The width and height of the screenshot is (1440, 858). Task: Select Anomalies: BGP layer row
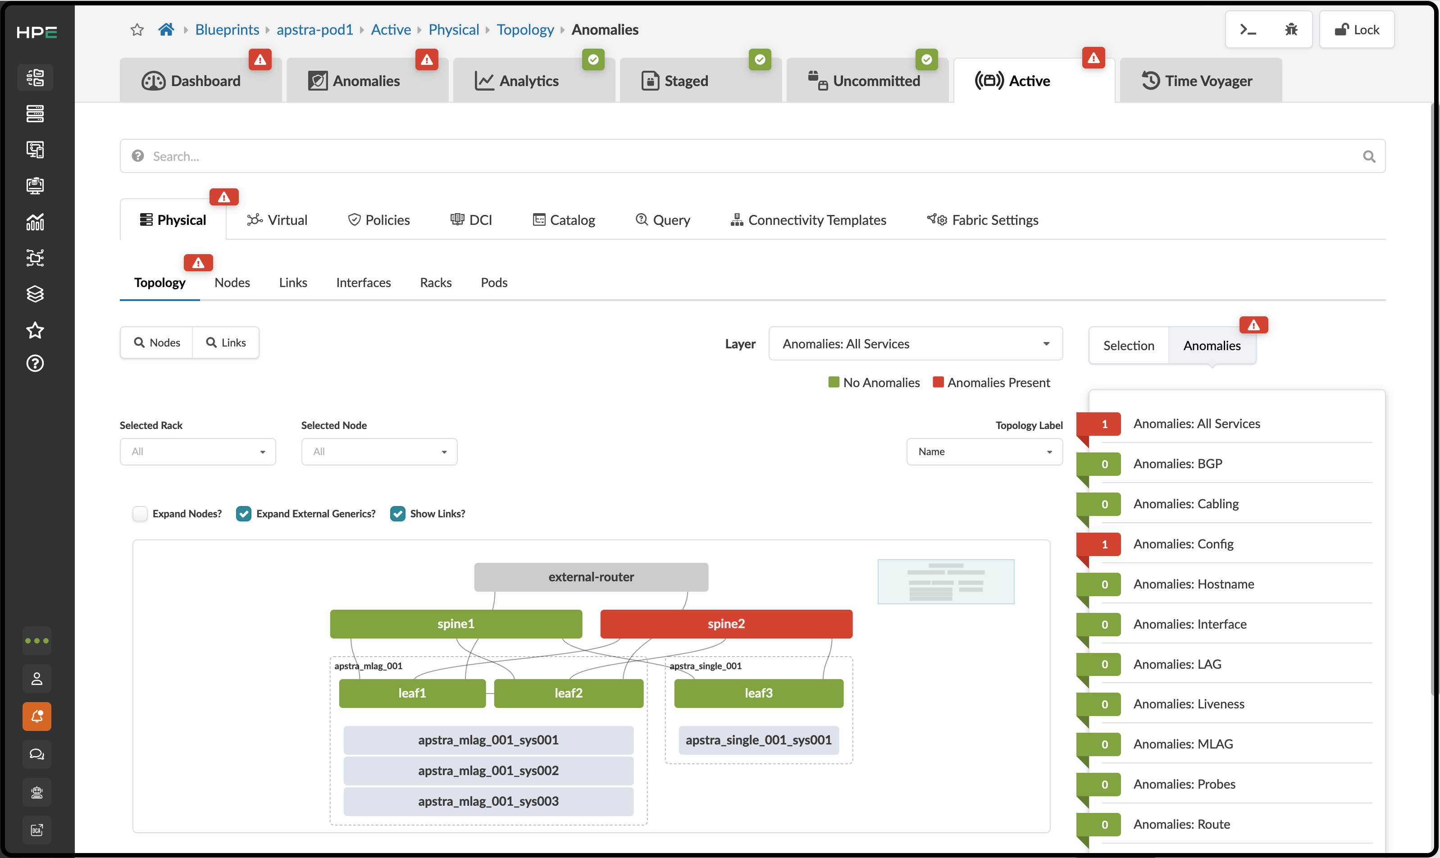click(1224, 464)
